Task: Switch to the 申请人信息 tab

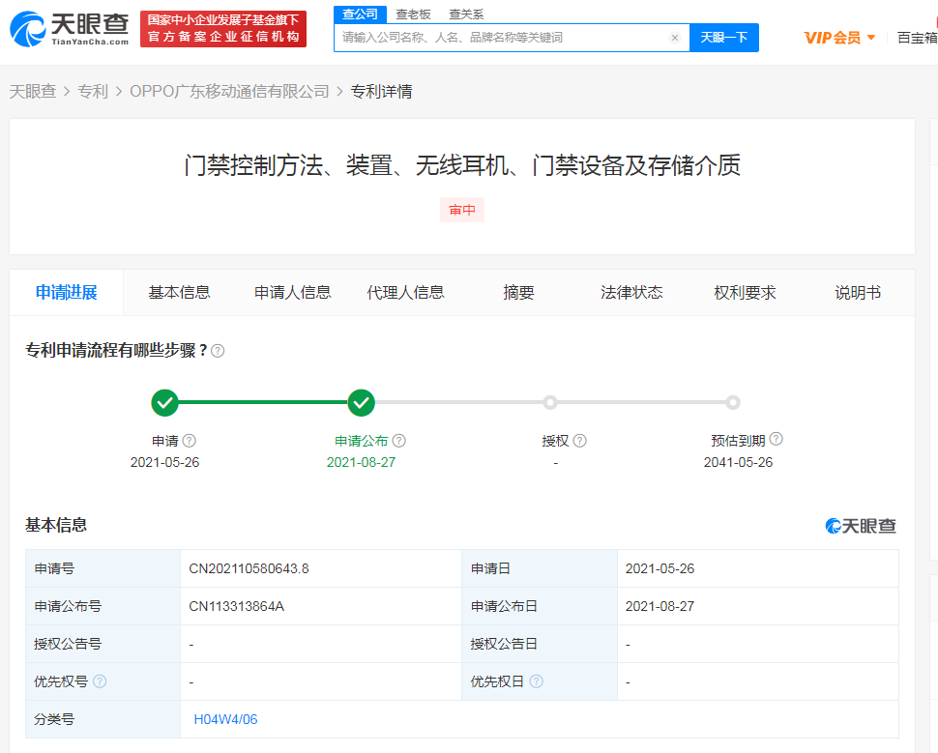Action: pos(293,293)
